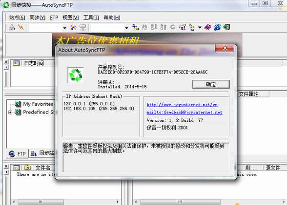Click the disconnect crossed-arrows toolbar icon
The image size is (287, 205).
(73, 28)
